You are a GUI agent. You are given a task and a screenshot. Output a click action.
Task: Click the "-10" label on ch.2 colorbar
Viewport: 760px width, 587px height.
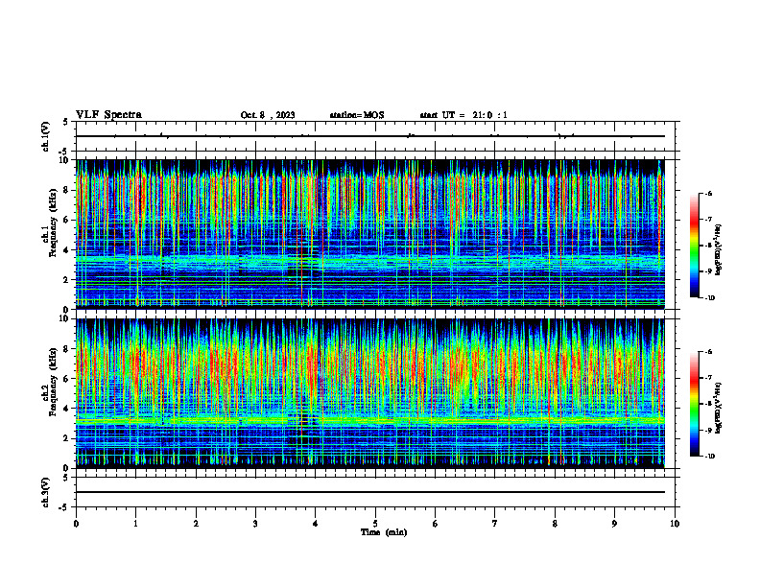710,457
